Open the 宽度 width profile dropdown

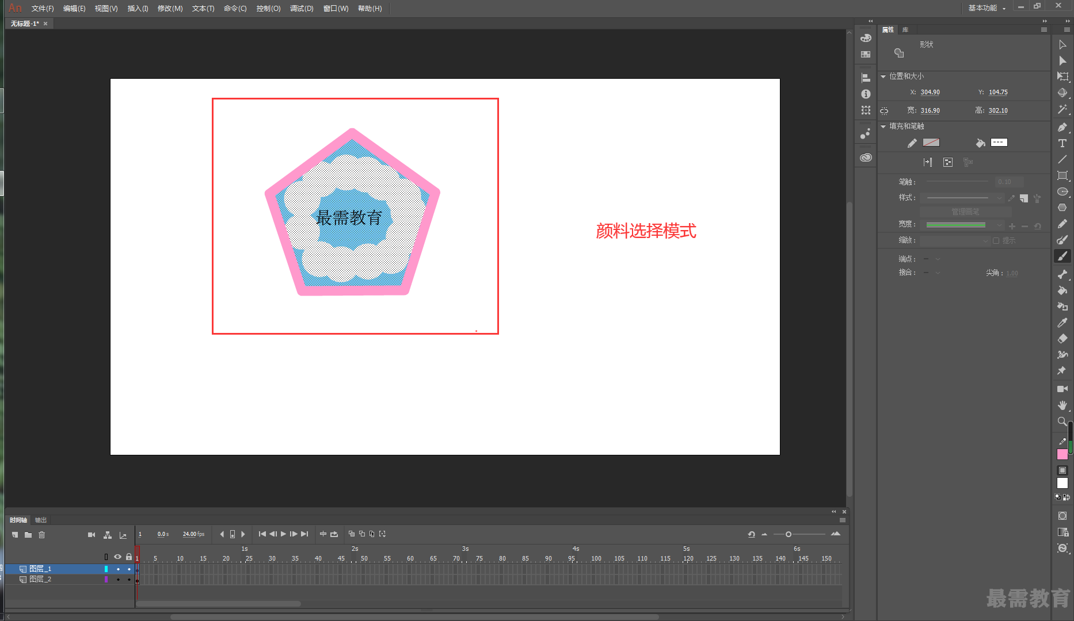click(962, 225)
